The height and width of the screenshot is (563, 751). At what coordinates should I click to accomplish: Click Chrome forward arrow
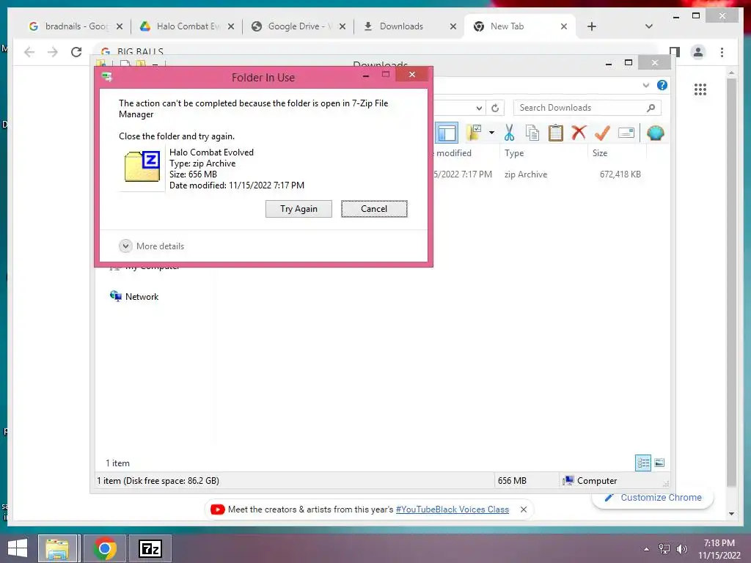[53, 52]
